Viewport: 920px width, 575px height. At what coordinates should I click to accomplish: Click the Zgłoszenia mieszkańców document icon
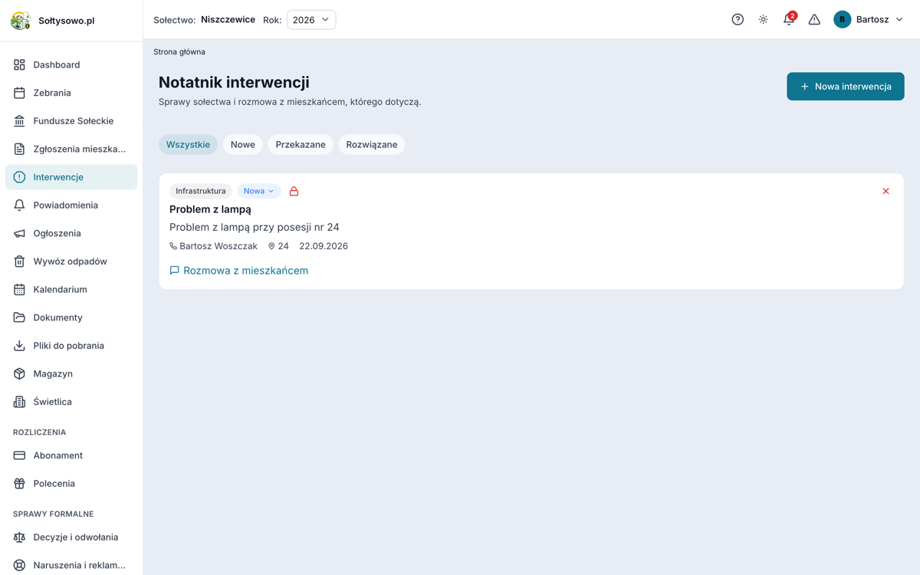(x=19, y=149)
